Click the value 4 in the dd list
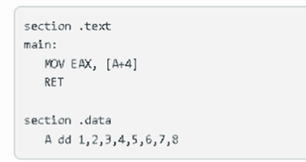Viewport: 306px width, 162px height. click(x=122, y=139)
